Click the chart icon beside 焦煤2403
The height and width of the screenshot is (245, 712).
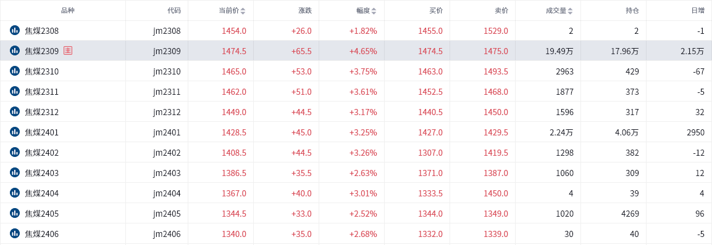(15, 172)
